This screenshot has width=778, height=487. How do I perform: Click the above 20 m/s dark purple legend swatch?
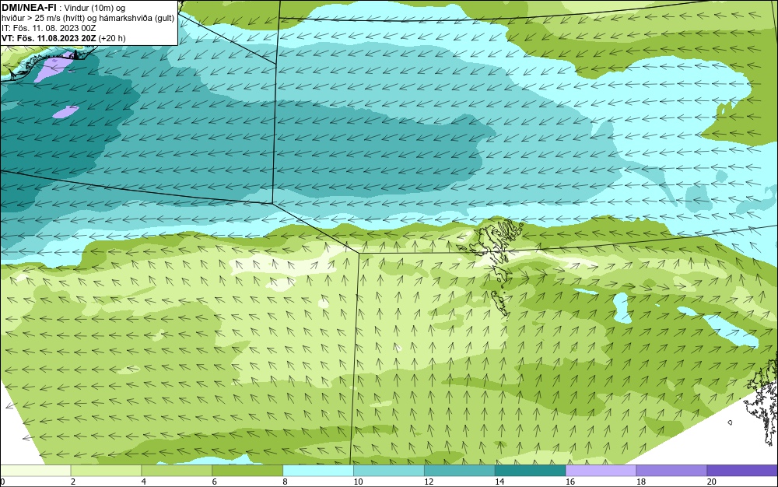point(742,471)
